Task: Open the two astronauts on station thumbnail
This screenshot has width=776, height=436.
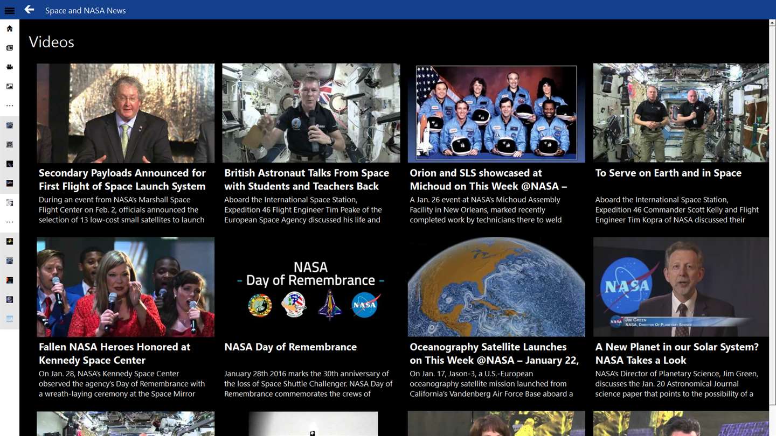Action: click(x=681, y=113)
